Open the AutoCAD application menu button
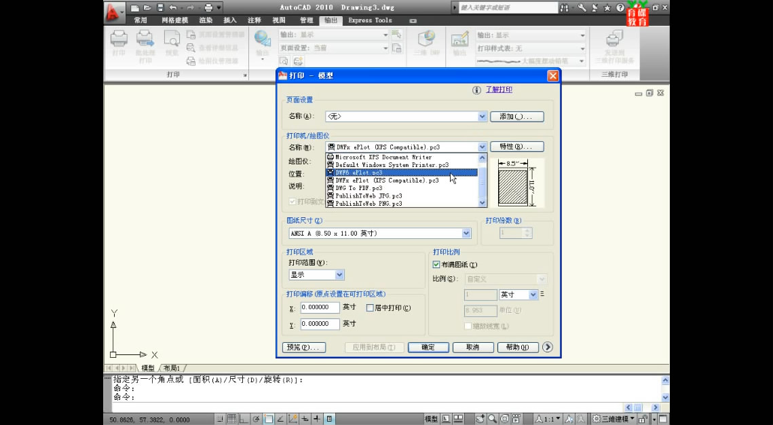The width and height of the screenshot is (773, 425). [x=114, y=12]
